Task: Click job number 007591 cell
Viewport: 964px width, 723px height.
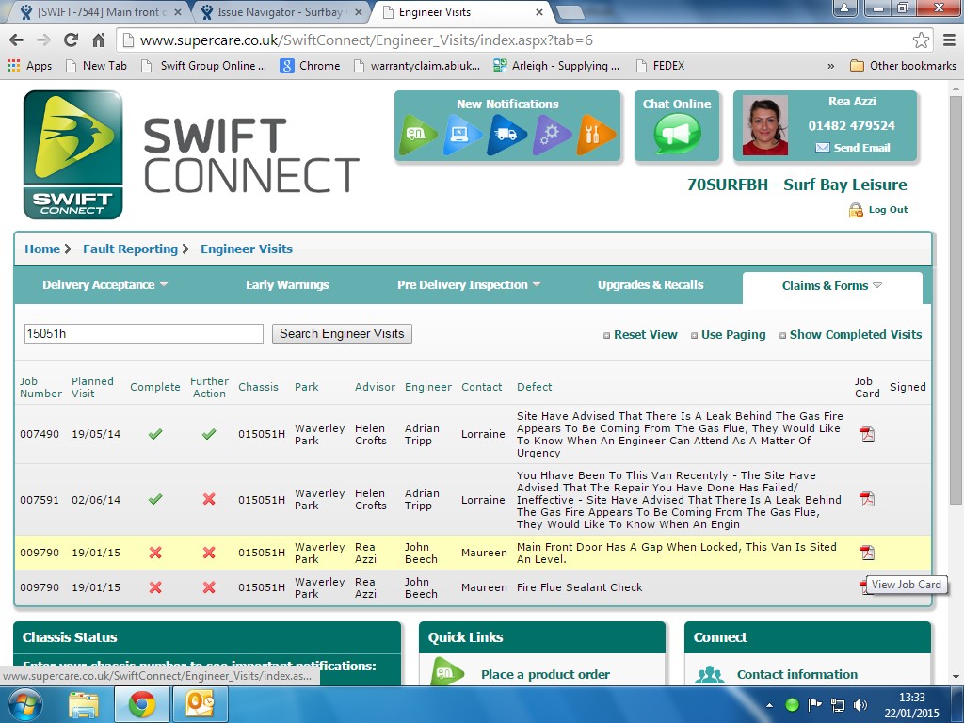Action: pos(40,500)
